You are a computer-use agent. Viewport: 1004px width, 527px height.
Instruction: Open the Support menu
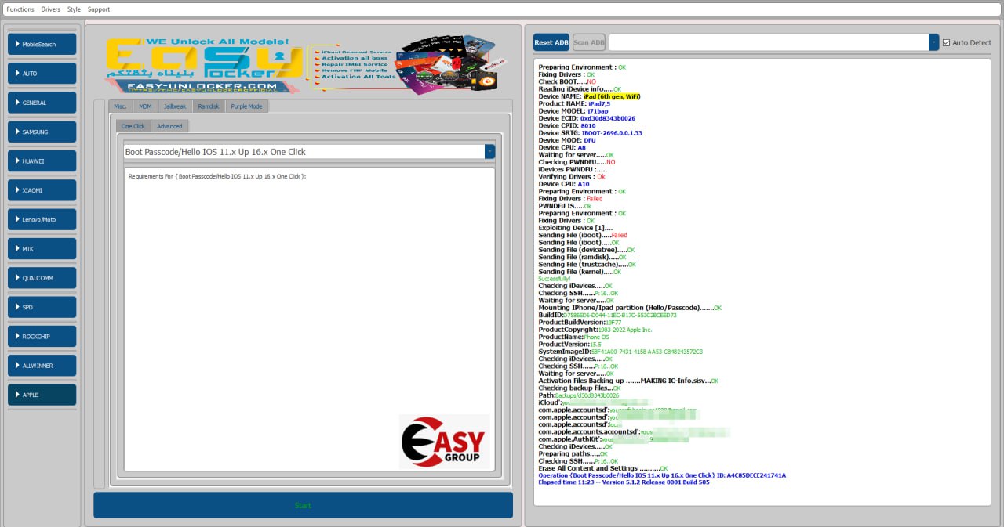99,9
